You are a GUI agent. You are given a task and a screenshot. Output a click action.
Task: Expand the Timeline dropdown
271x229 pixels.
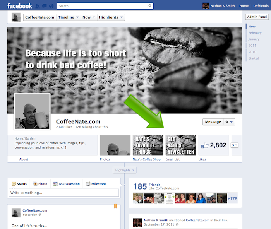68,17
